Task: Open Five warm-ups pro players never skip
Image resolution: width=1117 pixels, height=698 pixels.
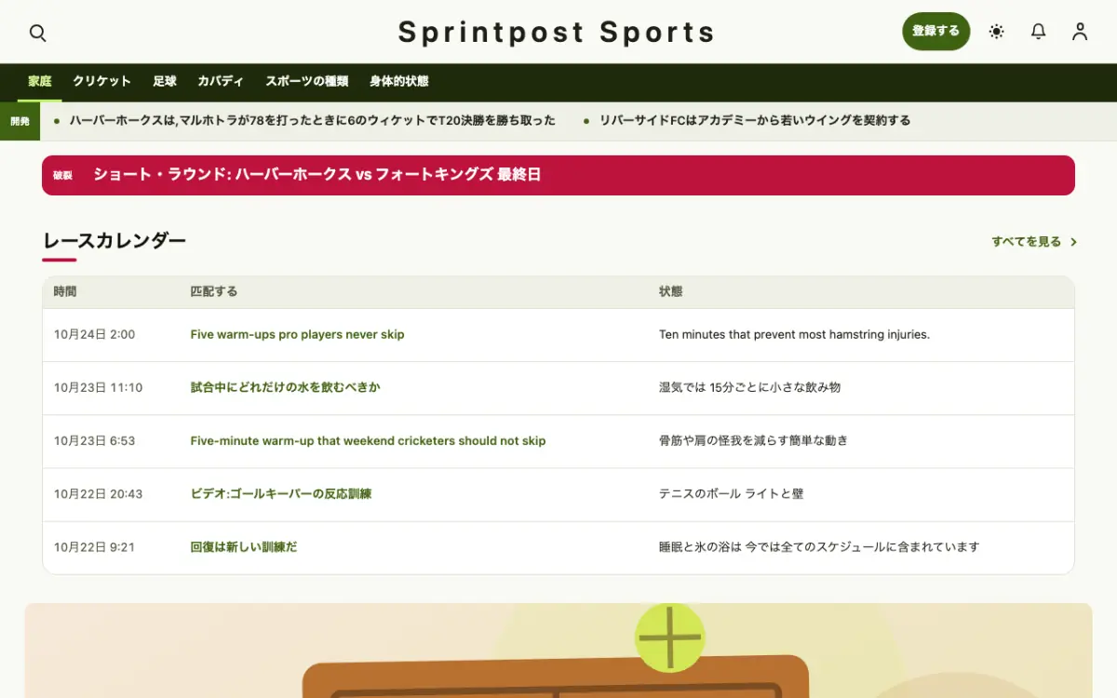Action: click(298, 335)
